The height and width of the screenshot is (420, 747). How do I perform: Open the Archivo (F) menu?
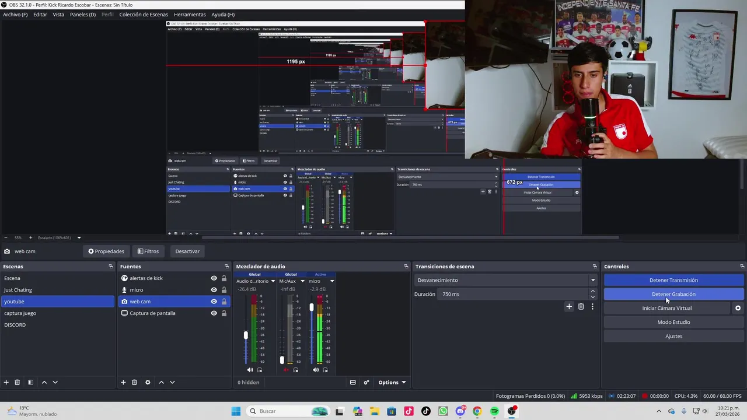[x=15, y=15]
